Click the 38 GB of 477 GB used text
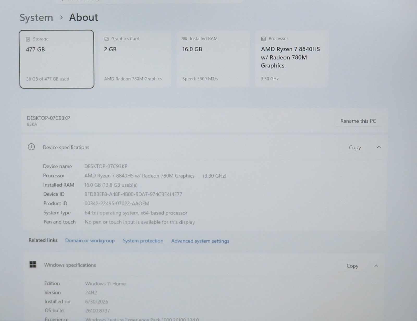 [x=48, y=79]
